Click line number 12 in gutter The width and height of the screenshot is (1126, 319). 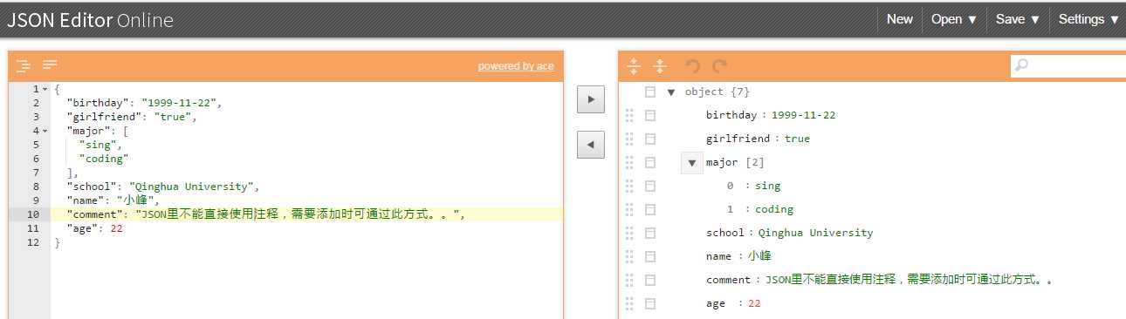click(33, 242)
